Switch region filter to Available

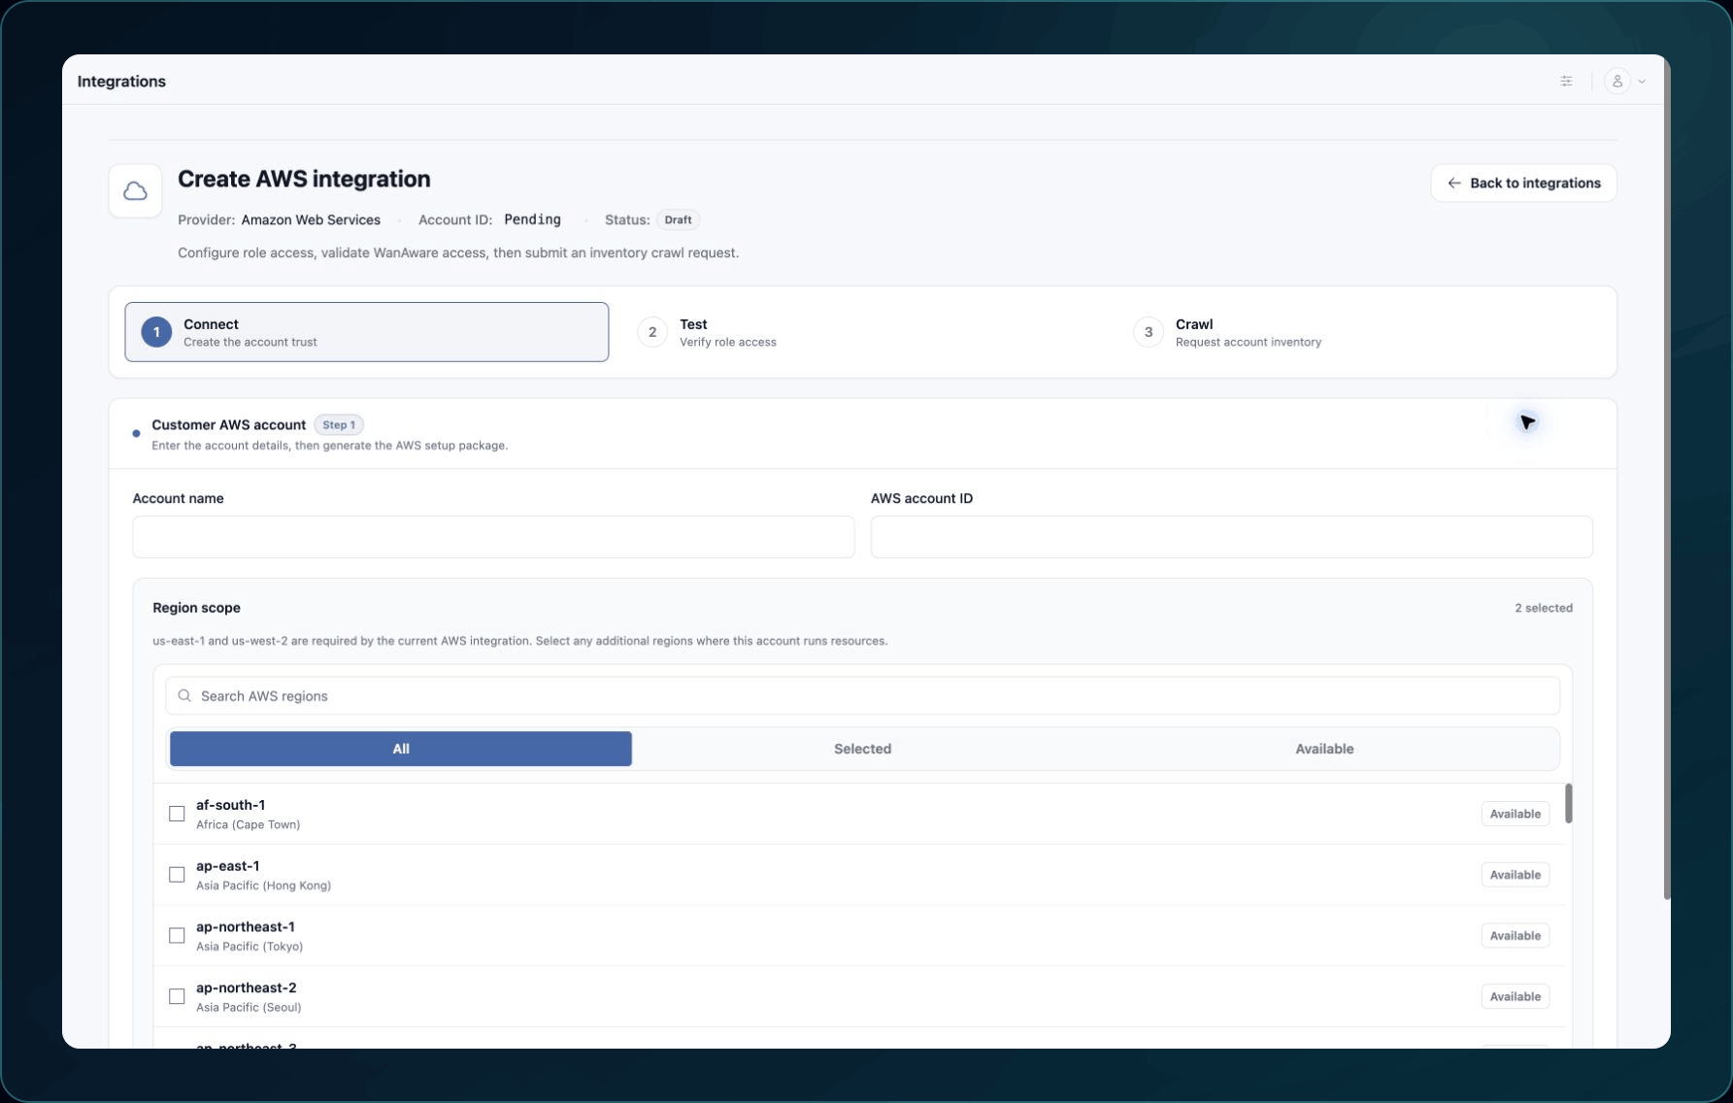(1324, 750)
